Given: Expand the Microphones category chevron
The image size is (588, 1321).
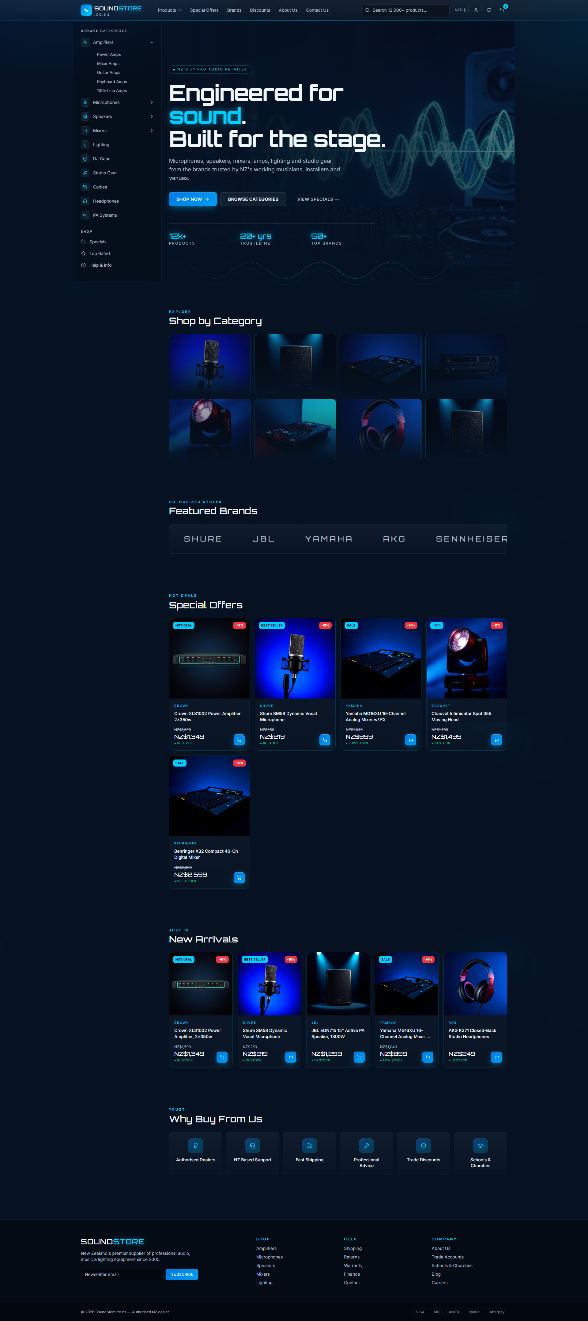Looking at the screenshot, I should click(x=152, y=103).
